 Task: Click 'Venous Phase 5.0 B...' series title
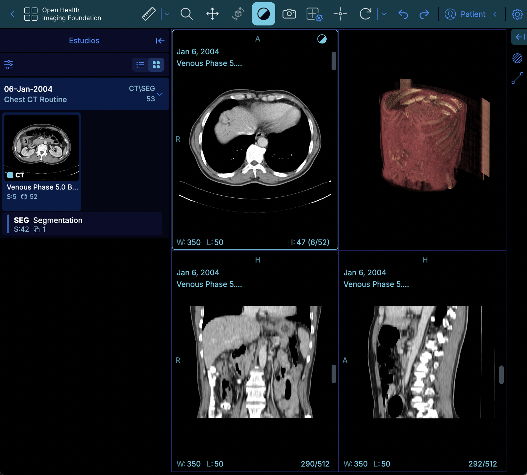pyautogui.click(x=42, y=187)
